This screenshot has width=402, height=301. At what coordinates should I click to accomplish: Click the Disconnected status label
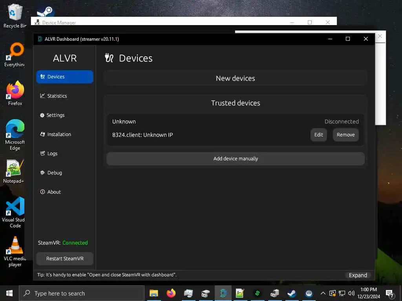342,121
